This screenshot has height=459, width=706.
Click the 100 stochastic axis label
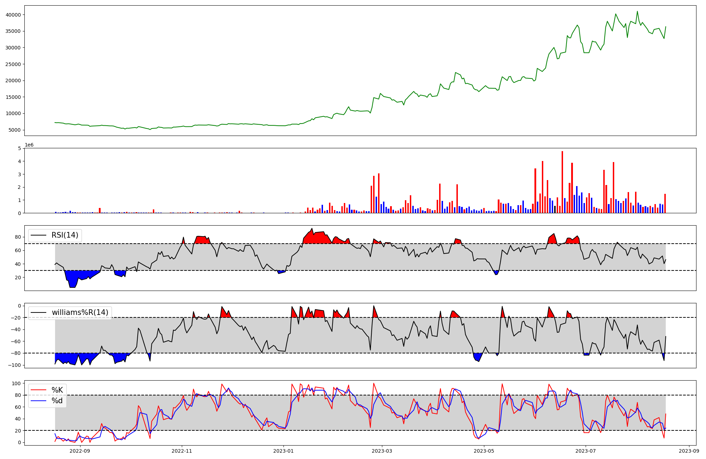click(17, 383)
